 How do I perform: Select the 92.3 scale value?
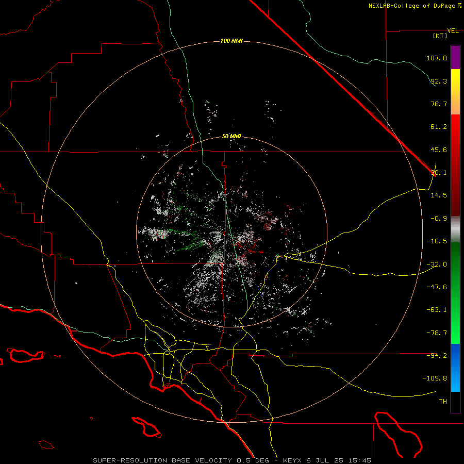point(439,81)
